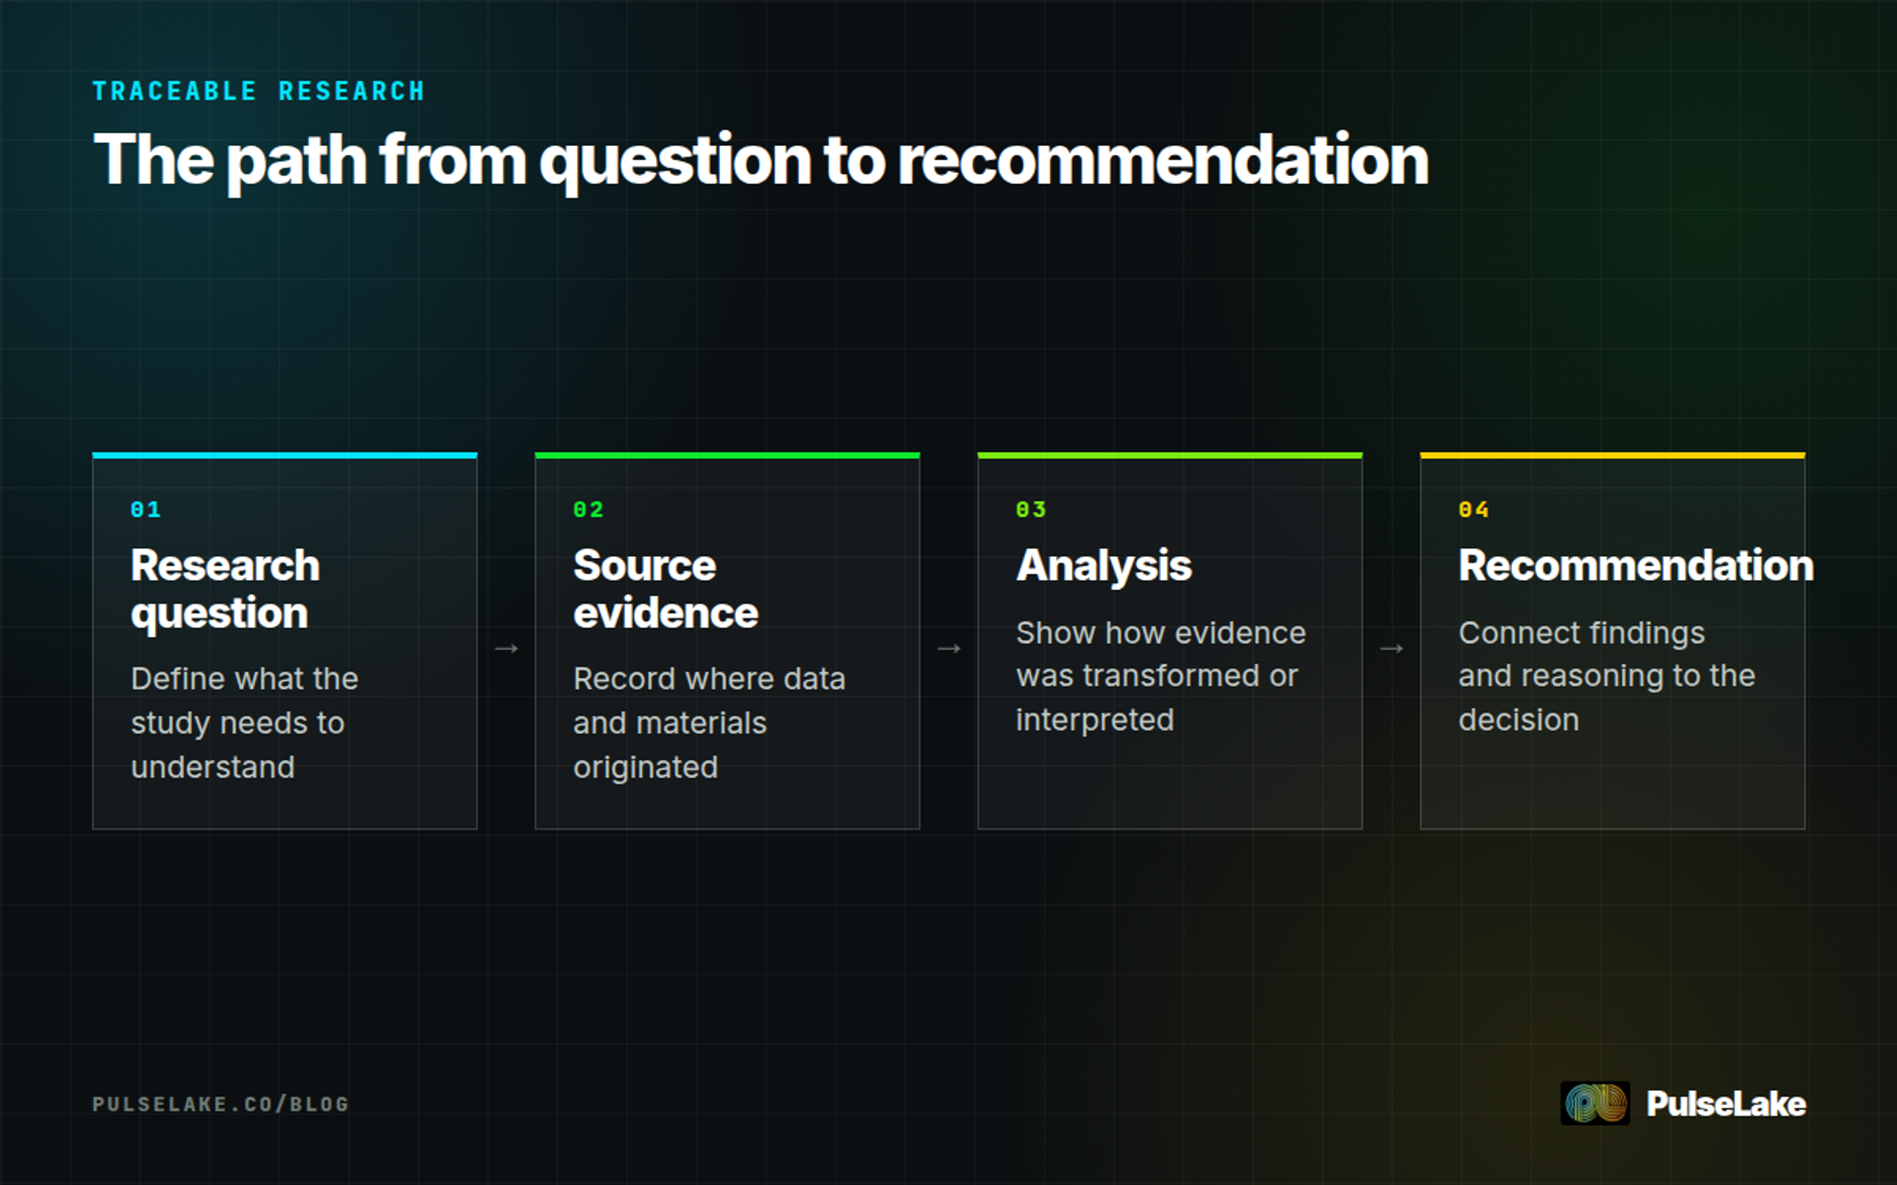
Task: Click the PulseLake logo icon
Action: tap(1595, 1103)
